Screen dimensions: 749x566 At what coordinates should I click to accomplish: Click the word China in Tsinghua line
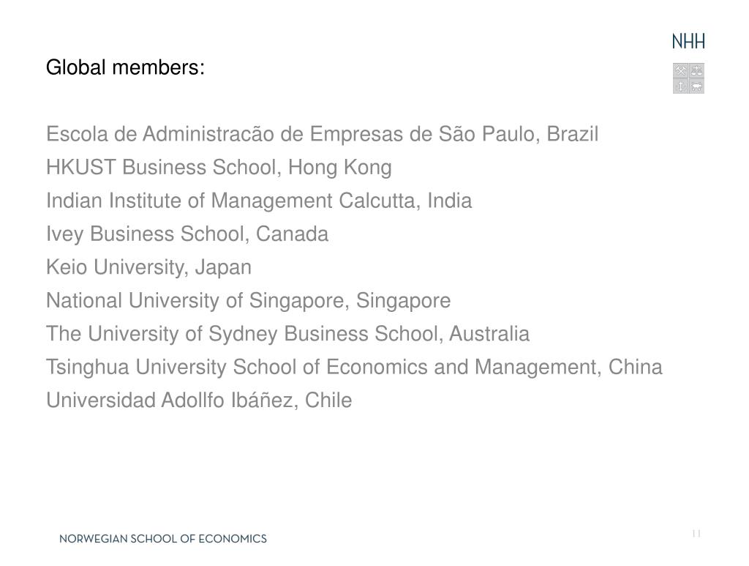coord(636,367)
